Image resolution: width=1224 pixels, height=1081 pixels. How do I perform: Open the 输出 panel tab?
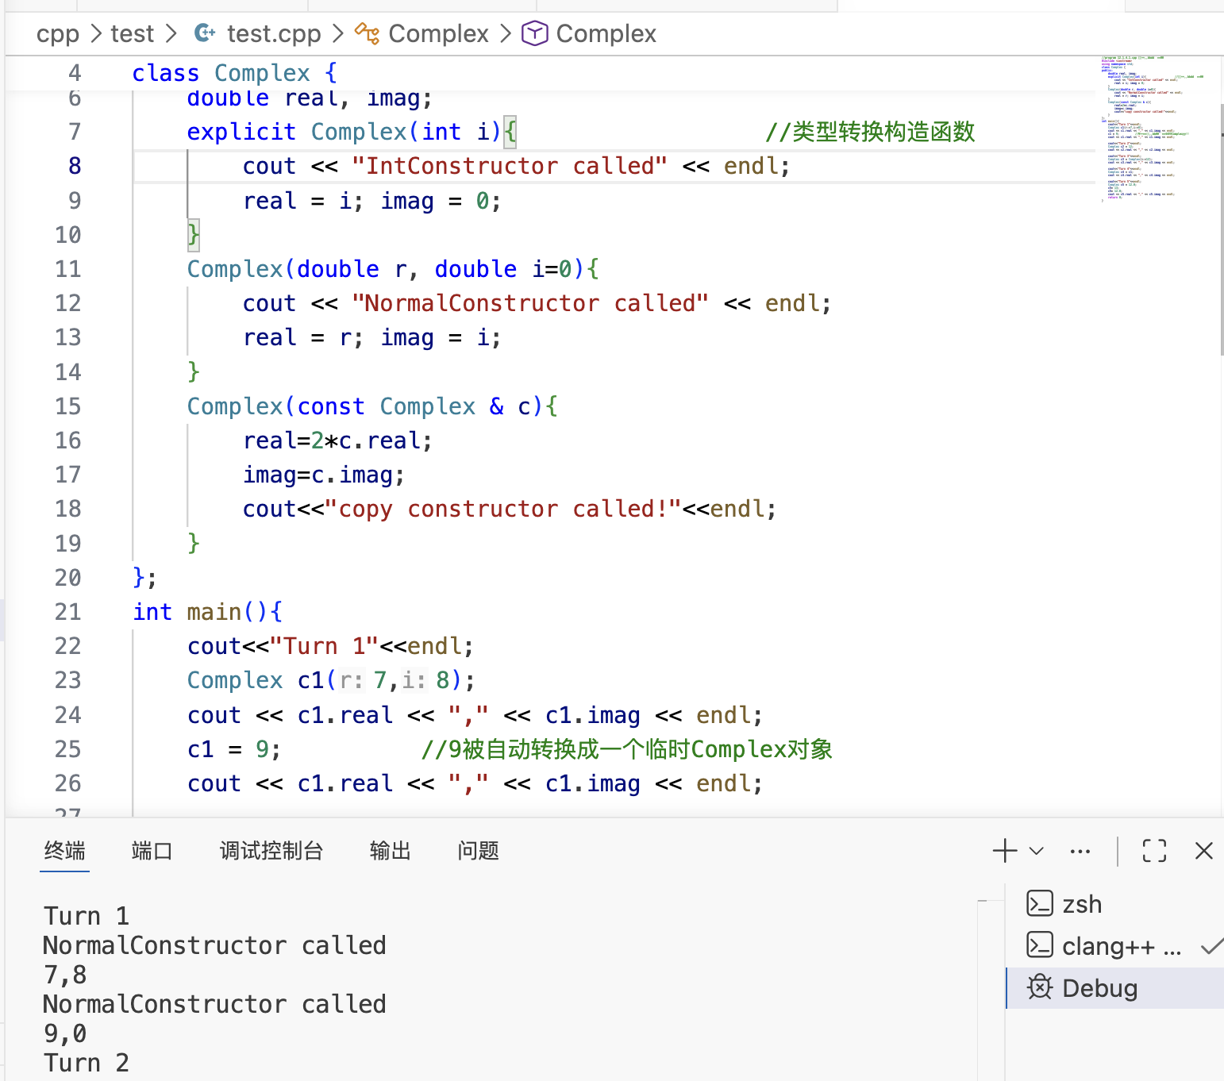(390, 851)
